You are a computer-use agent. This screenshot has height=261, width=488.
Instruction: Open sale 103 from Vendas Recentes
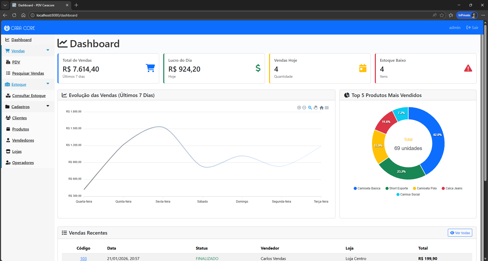pyautogui.click(x=83, y=258)
